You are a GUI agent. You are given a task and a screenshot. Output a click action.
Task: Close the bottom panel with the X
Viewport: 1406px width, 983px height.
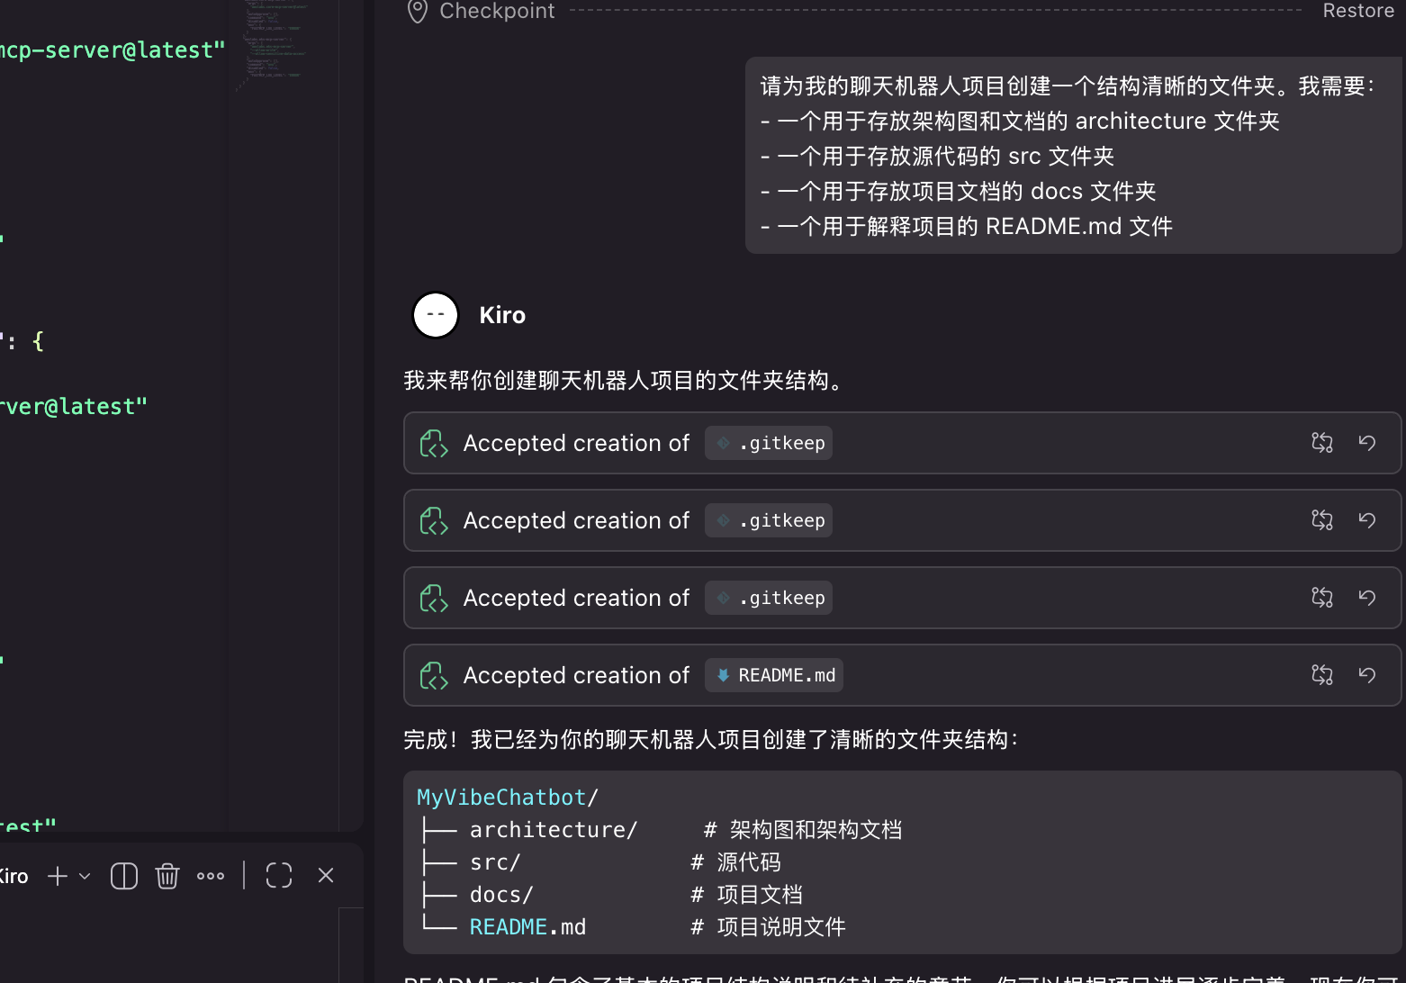coord(326,876)
